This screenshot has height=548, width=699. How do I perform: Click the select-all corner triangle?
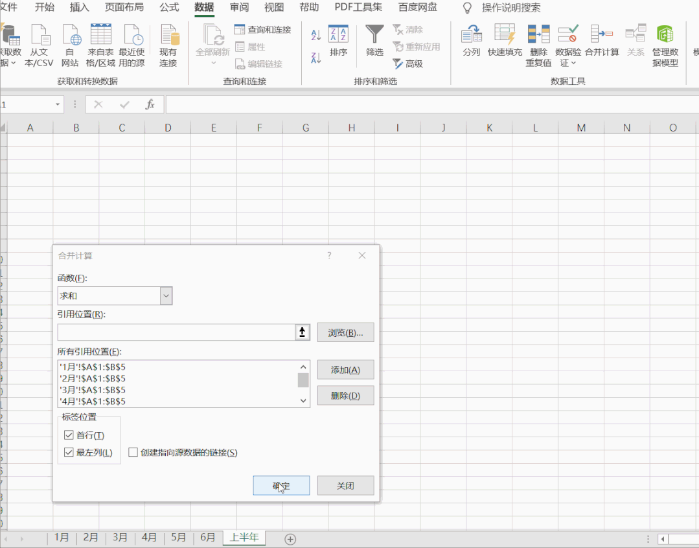point(3,128)
